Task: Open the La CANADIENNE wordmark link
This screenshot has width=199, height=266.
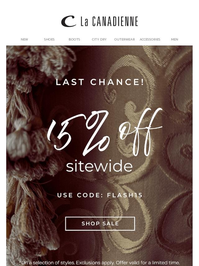Action: (x=109, y=21)
